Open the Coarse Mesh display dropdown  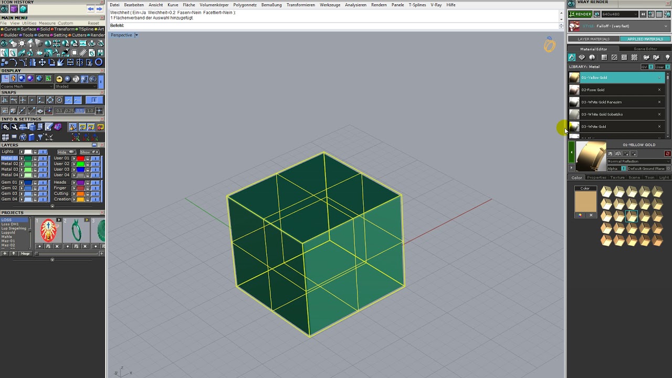tap(26, 86)
